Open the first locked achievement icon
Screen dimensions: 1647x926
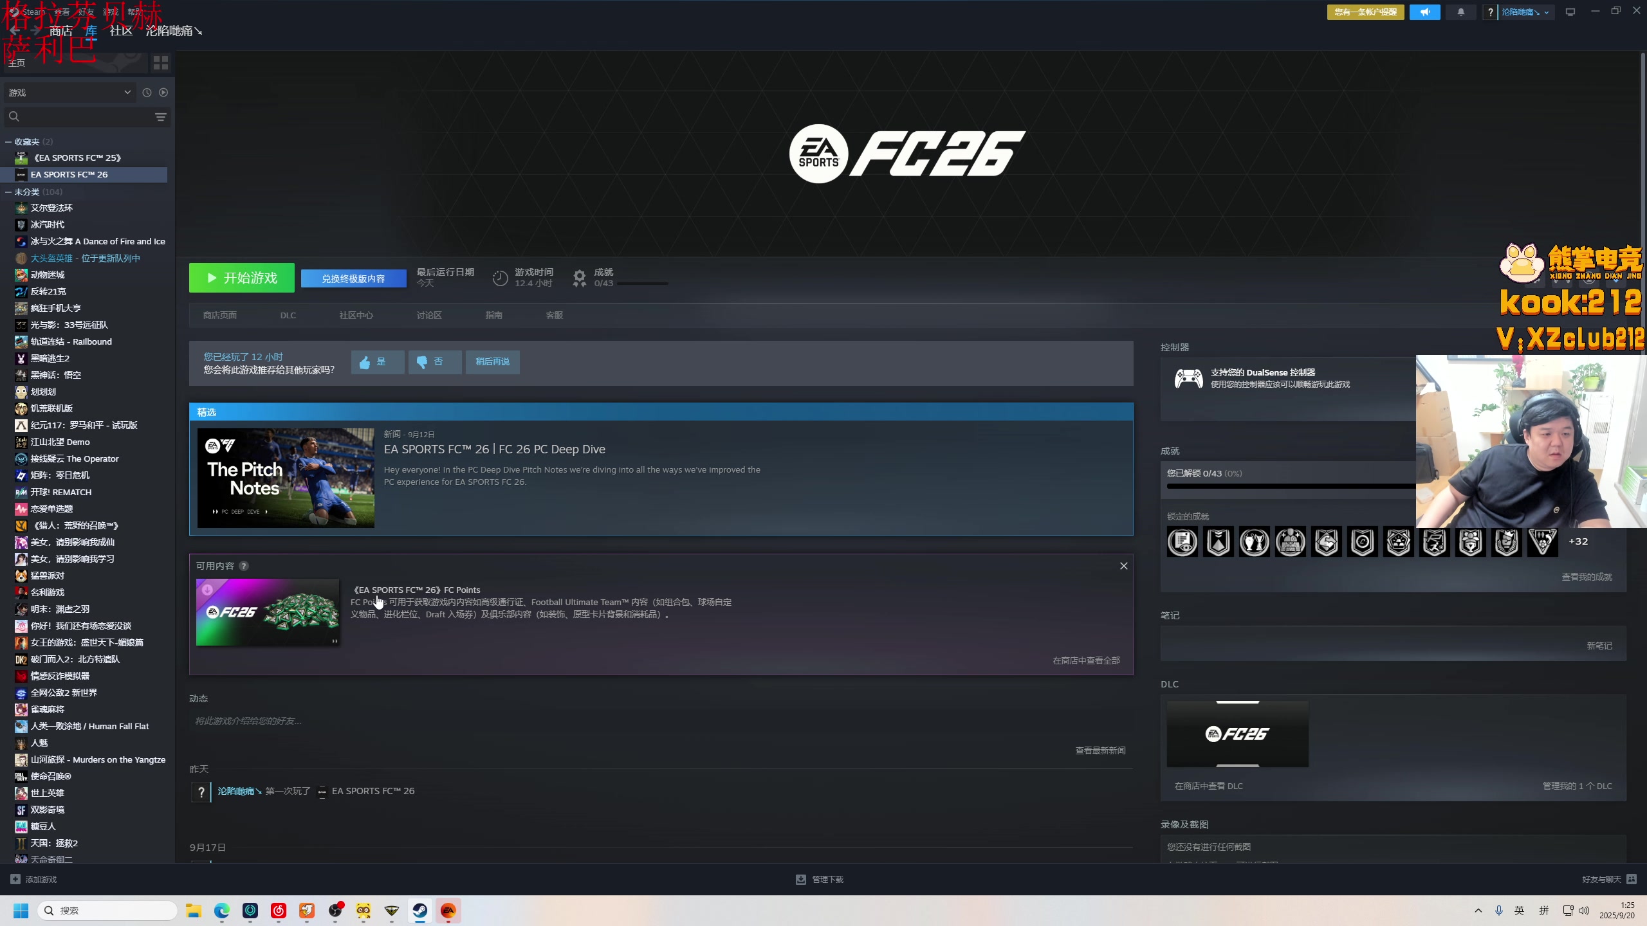pos(1182,541)
